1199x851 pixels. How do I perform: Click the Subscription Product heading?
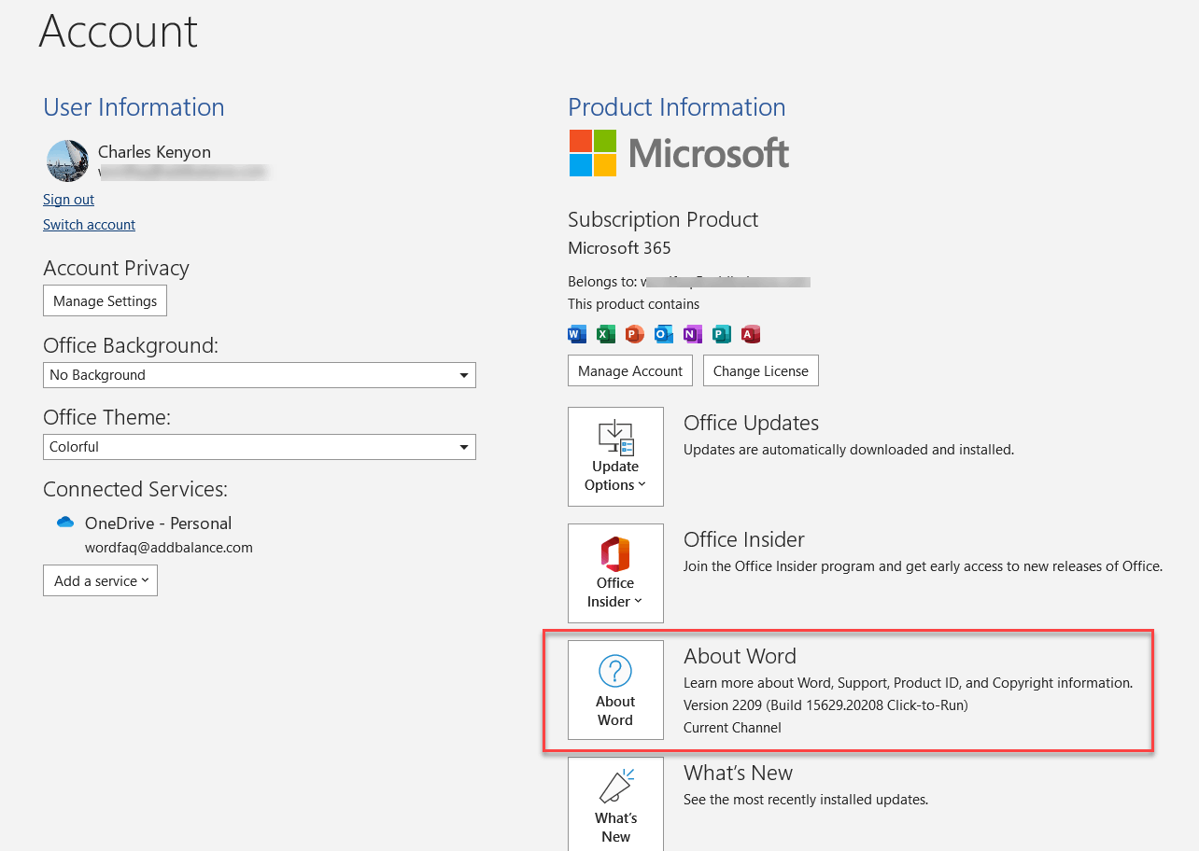(x=663, y=219)
